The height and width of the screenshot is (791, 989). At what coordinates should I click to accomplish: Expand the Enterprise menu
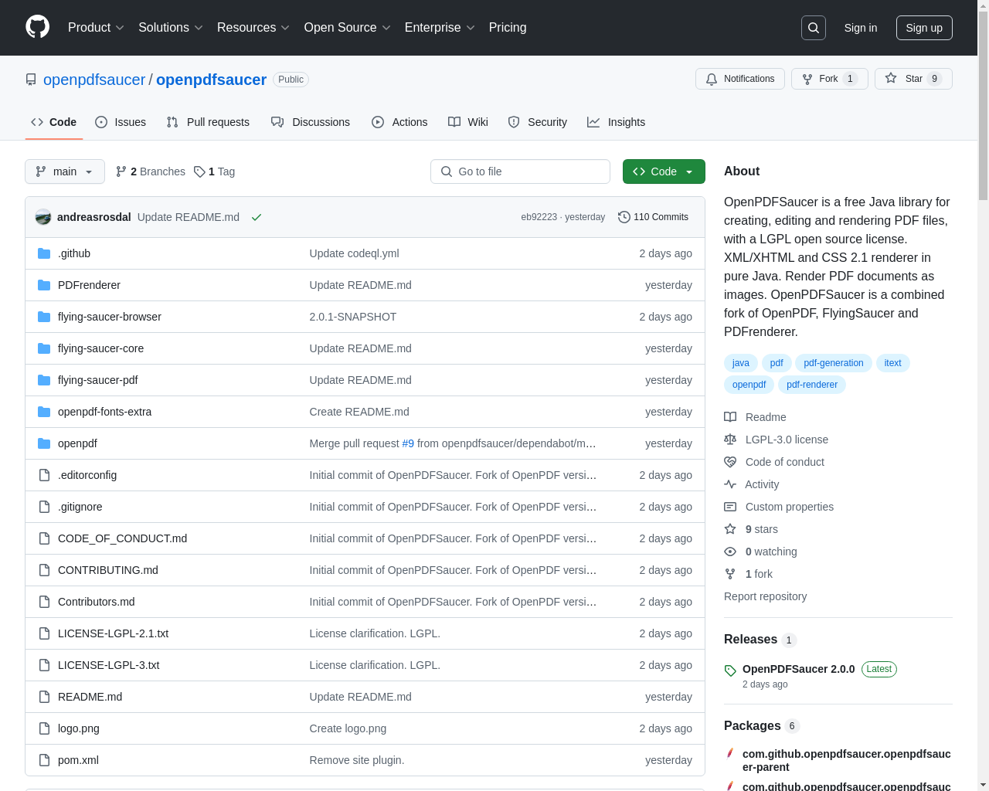[440, 28]
